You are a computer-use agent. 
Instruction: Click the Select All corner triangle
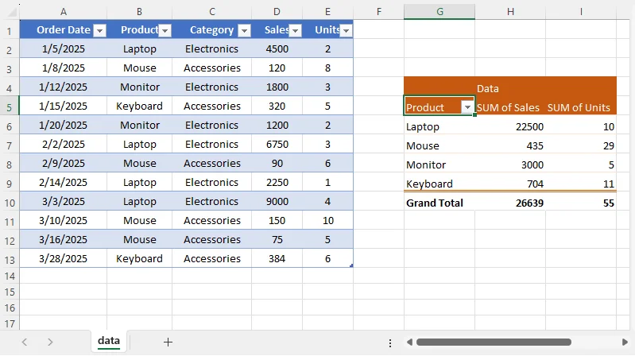(12, 12)
